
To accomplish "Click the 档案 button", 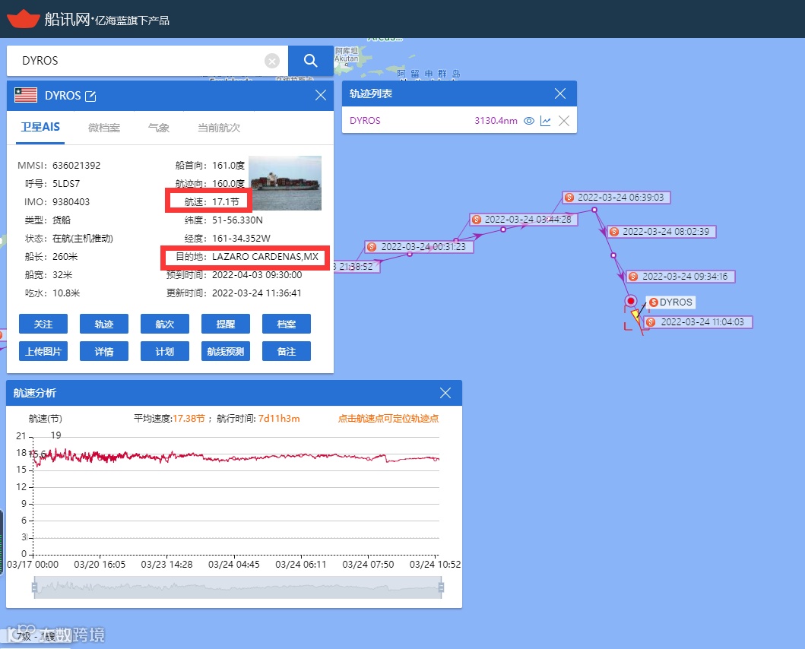I will 287,324.
